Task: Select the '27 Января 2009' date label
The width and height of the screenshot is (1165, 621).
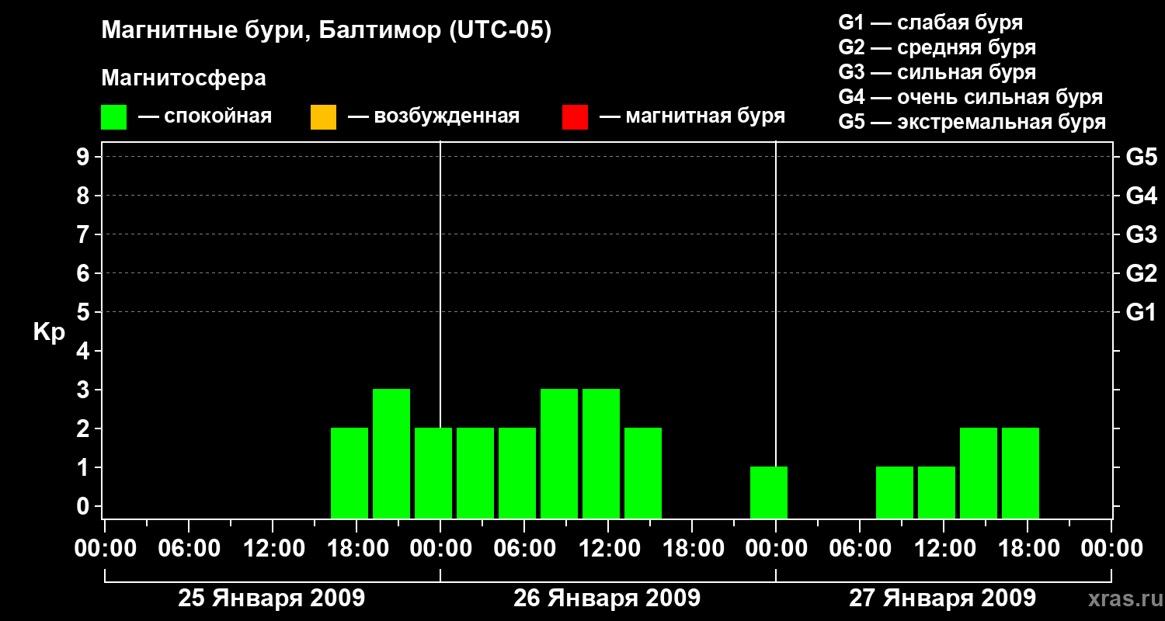Action: (942, 598)
